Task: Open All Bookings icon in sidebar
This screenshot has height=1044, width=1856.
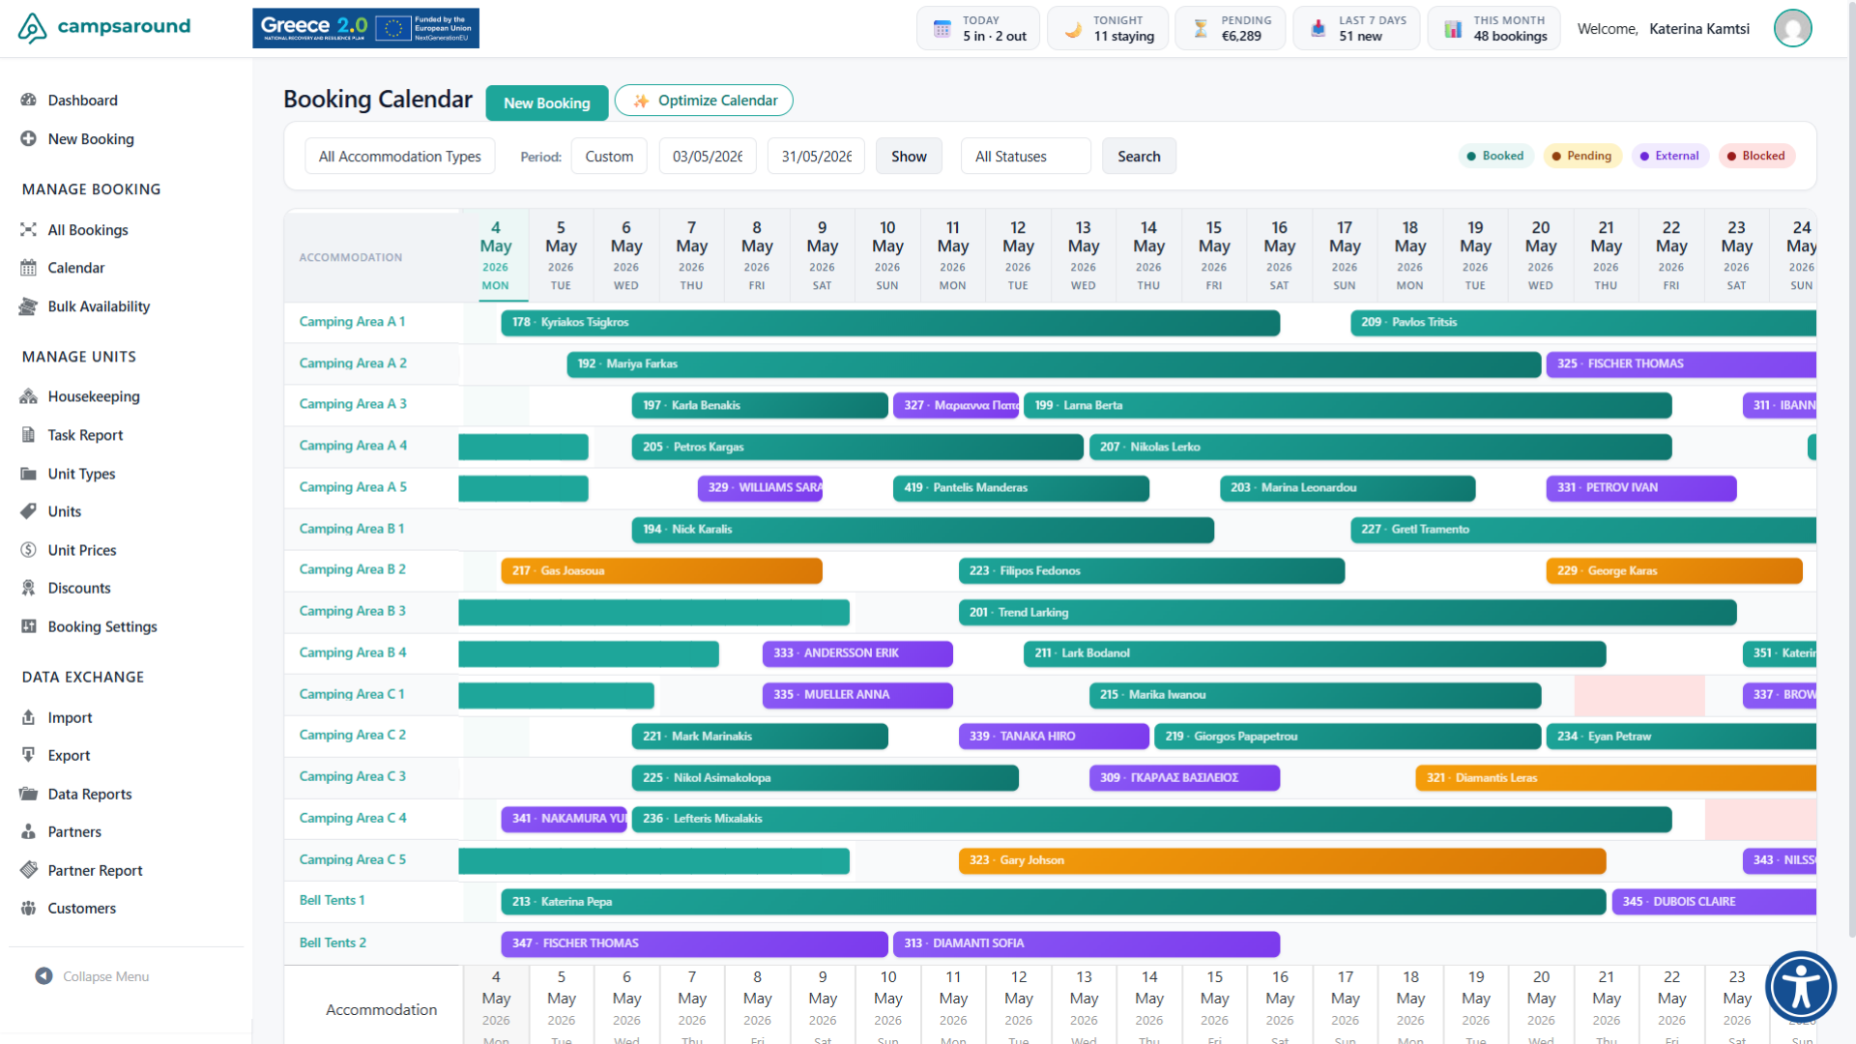Action: point(28,230)
